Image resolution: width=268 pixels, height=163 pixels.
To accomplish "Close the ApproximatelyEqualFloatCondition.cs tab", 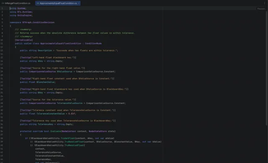I will pos(79,3).
